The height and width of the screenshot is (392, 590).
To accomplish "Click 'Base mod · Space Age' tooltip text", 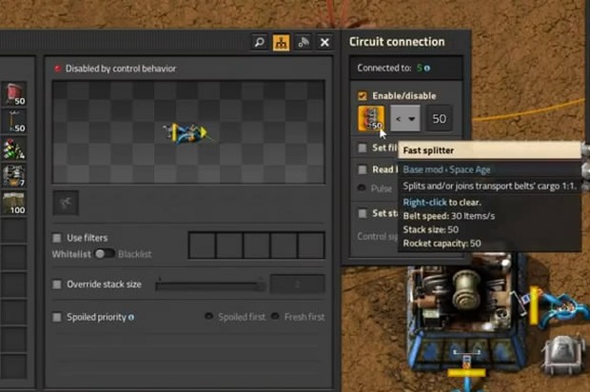I will coord(446,169).
